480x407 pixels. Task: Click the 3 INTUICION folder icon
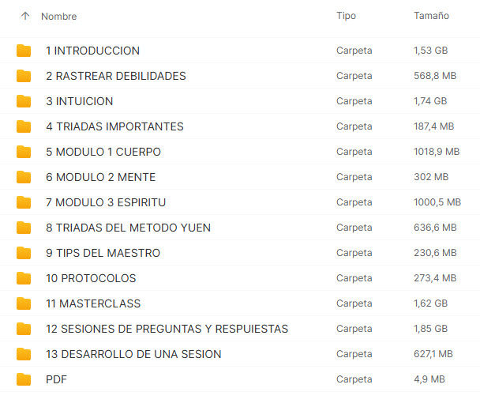tap(24, 101)
